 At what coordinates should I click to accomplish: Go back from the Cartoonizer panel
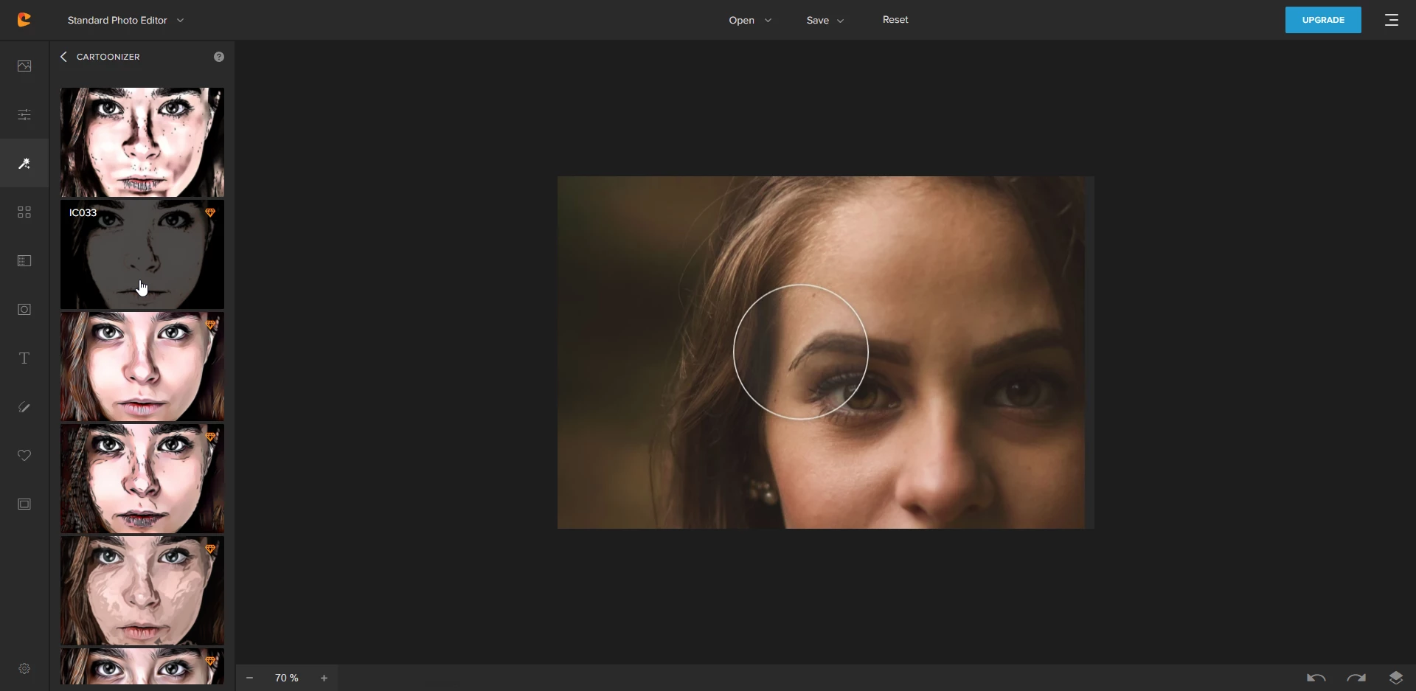tap(63, 57)
